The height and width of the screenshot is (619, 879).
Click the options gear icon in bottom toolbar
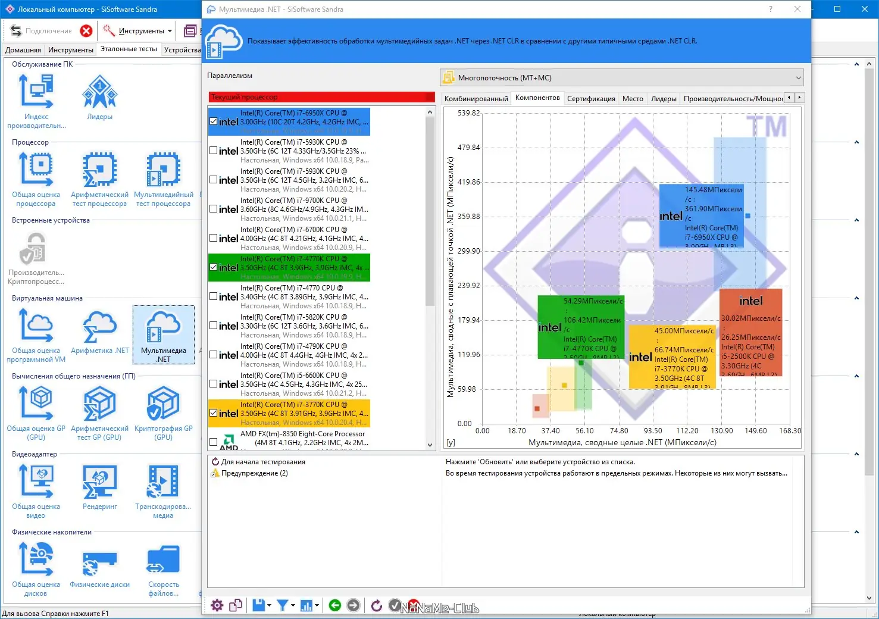point(217,605)
